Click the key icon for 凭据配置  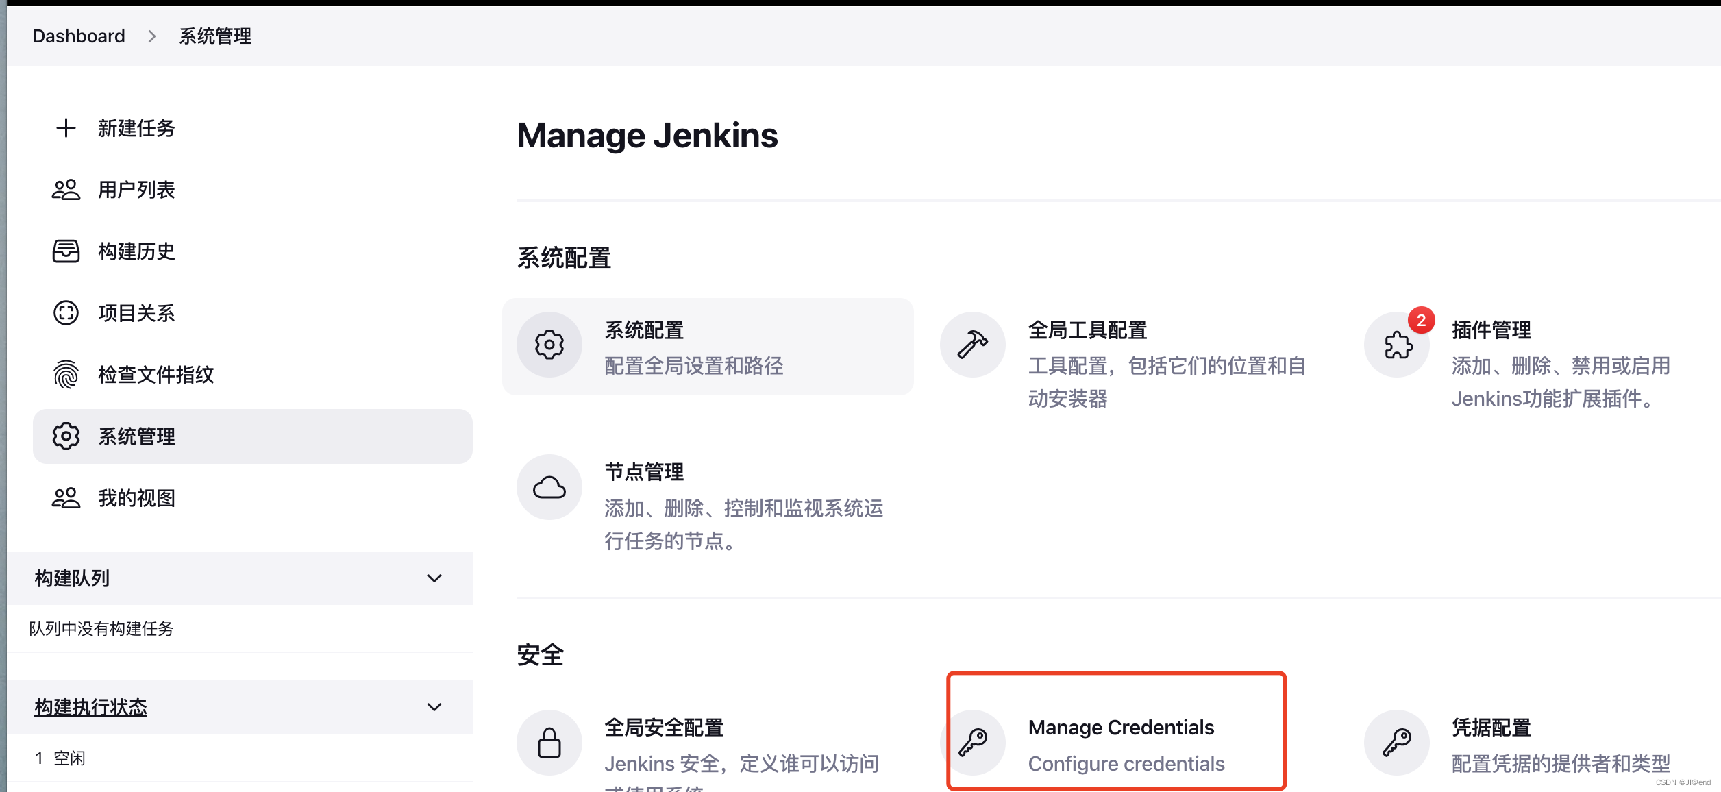point(1398,743)
